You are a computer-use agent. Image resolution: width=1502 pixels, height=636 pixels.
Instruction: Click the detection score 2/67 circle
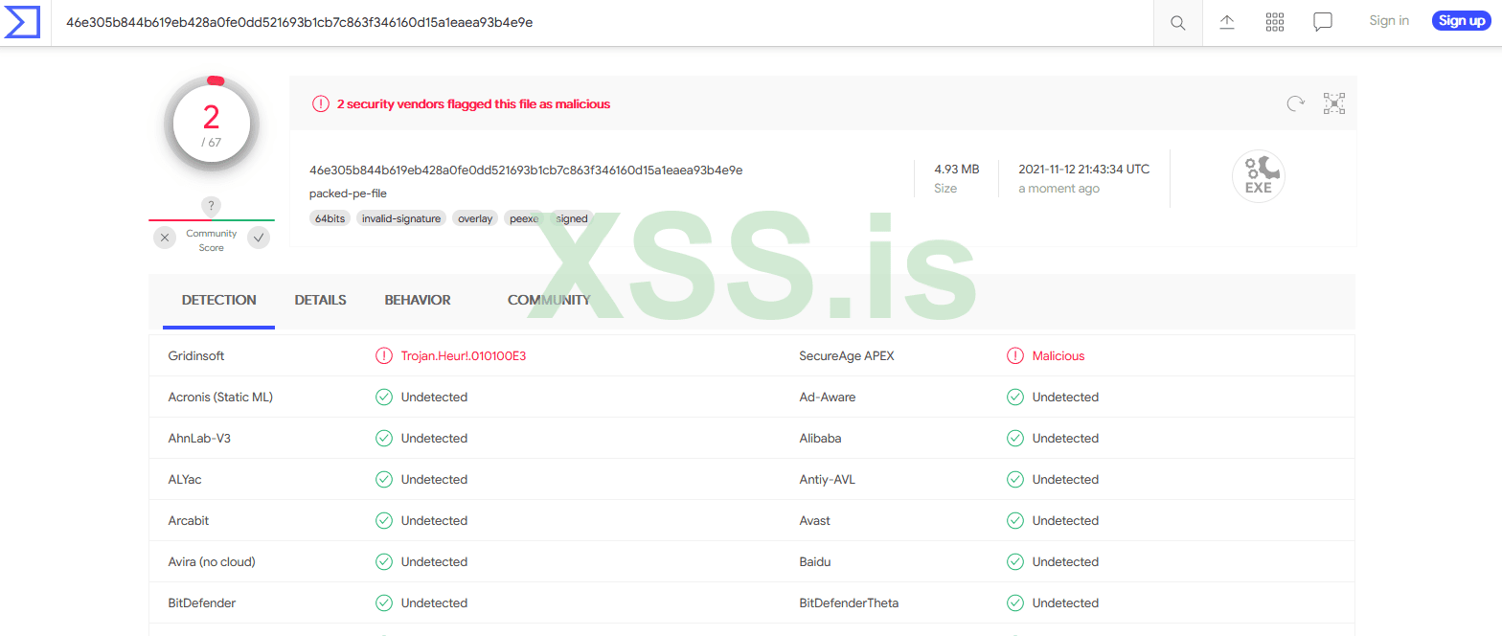(212, 123)
